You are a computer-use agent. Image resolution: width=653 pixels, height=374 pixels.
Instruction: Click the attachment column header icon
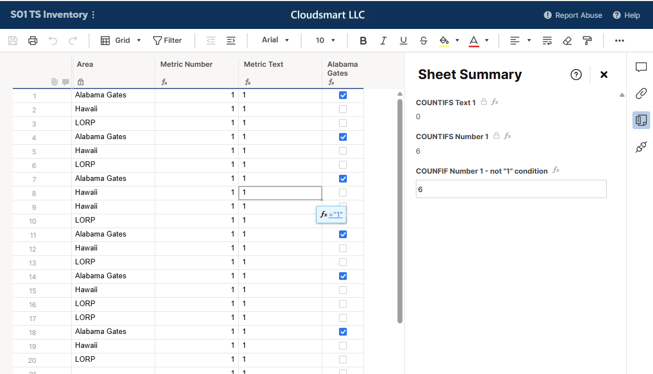[x=54, y=82]
